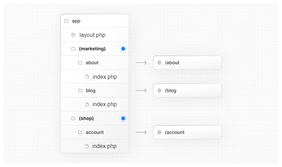Click the blog folder icon
Screen dimensions: 282x167
(x=80, y=90)
